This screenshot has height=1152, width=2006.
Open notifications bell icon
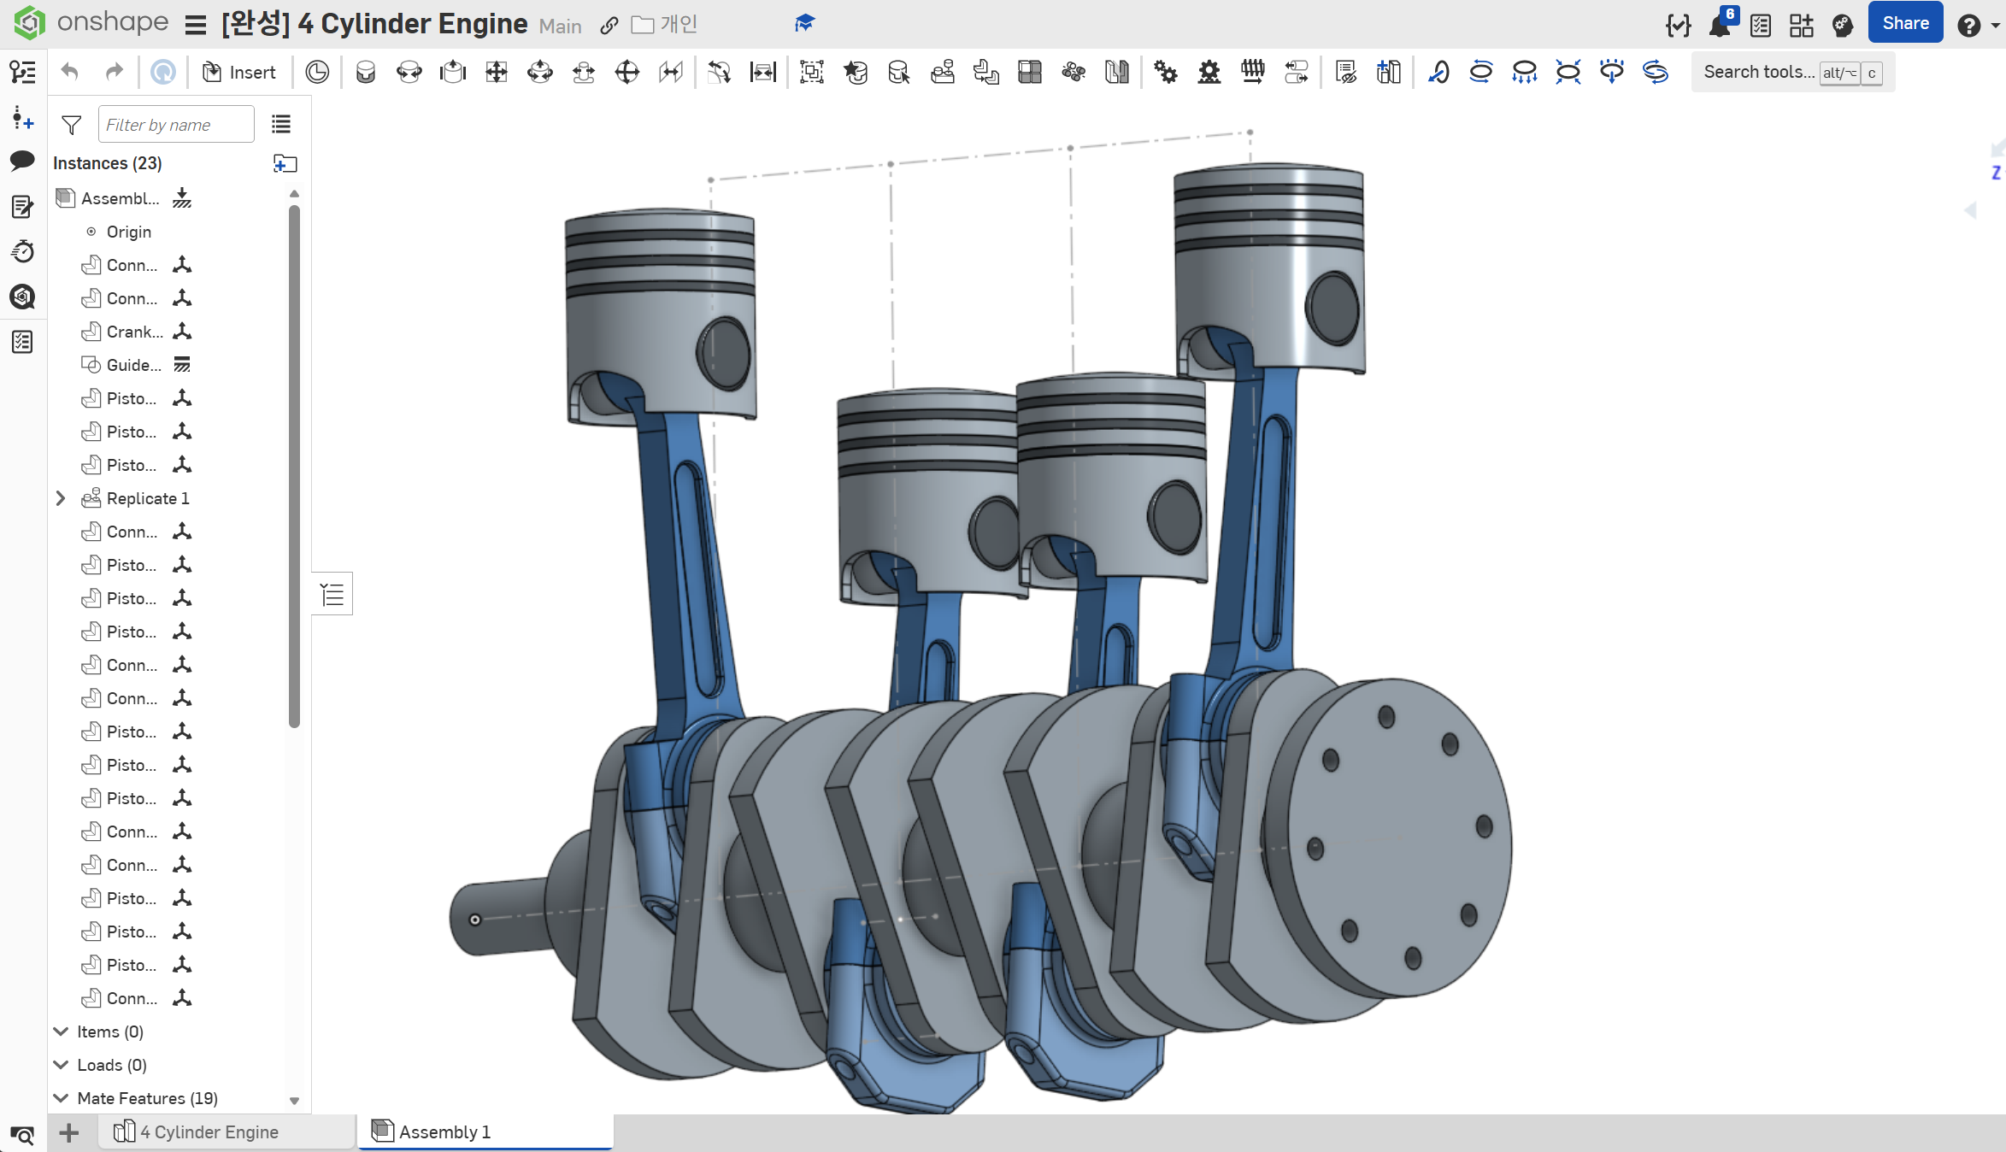click(x=1720, y=26)
